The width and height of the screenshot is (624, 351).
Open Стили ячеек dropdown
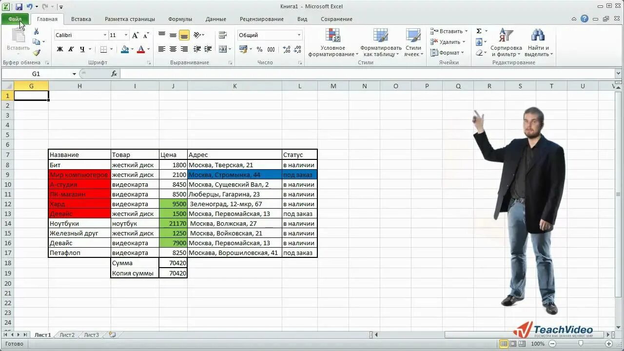tap(413, 42)
